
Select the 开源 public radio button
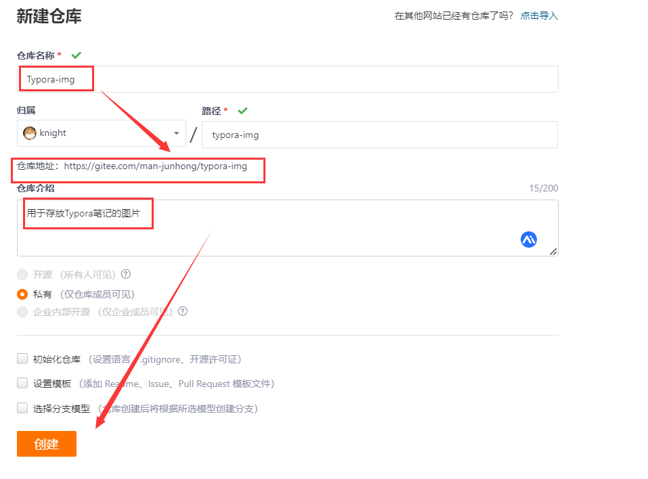[x=22, y=275]
